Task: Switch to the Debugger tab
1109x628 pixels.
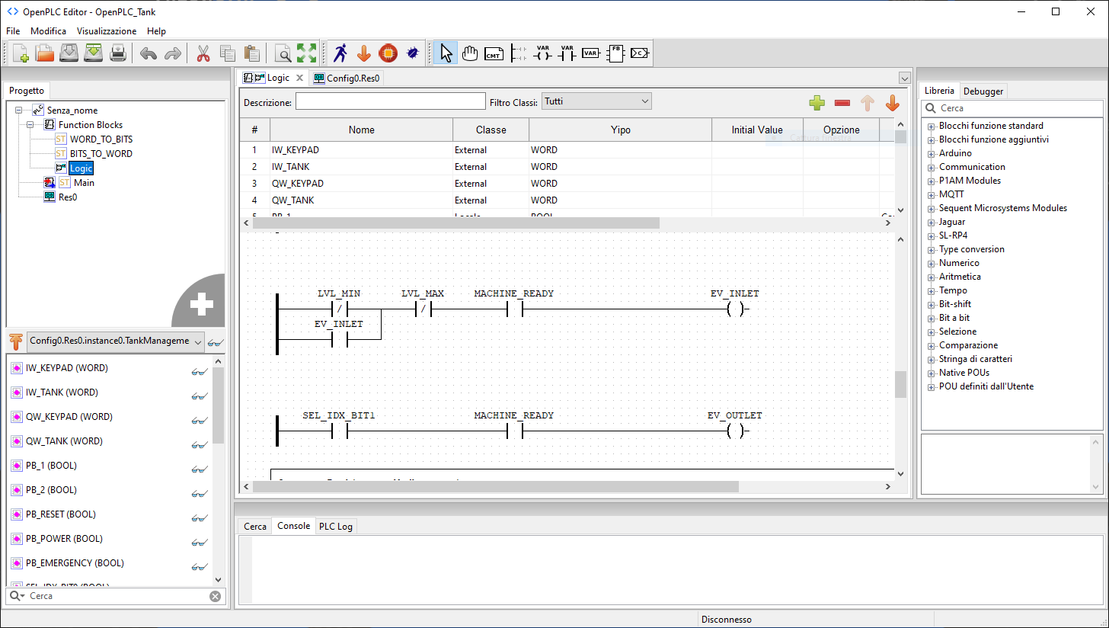Action: point(983,91)
